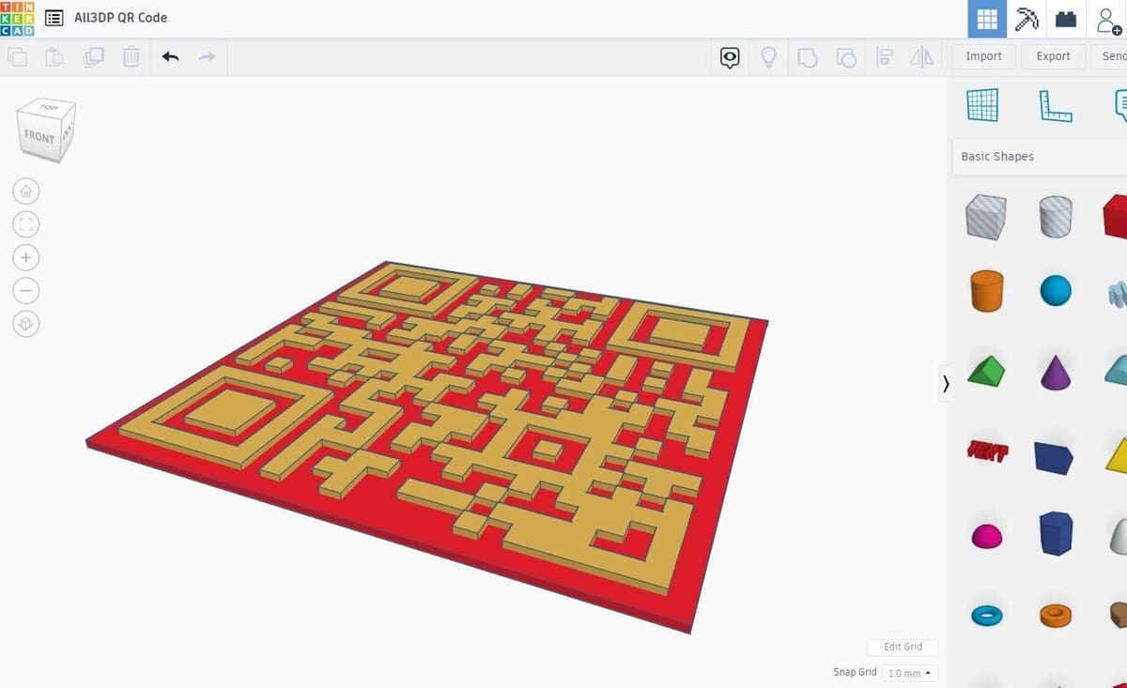Pick the striped Box hole shape
1127x688 pixels.
pyautogui.click(x=985, y=217)
